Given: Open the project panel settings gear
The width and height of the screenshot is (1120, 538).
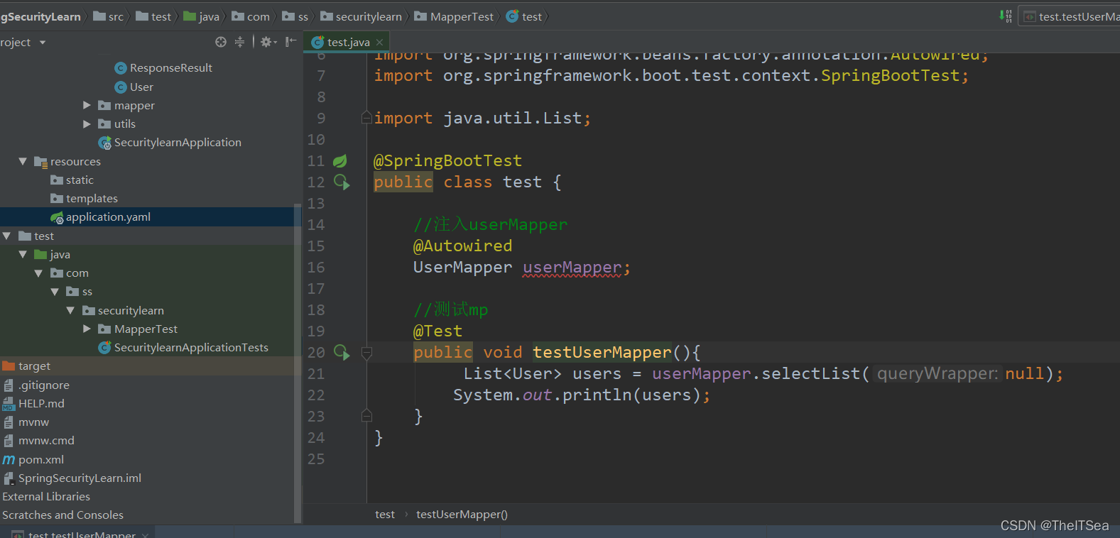Looking at the screenshot, I should coord(268,42).
